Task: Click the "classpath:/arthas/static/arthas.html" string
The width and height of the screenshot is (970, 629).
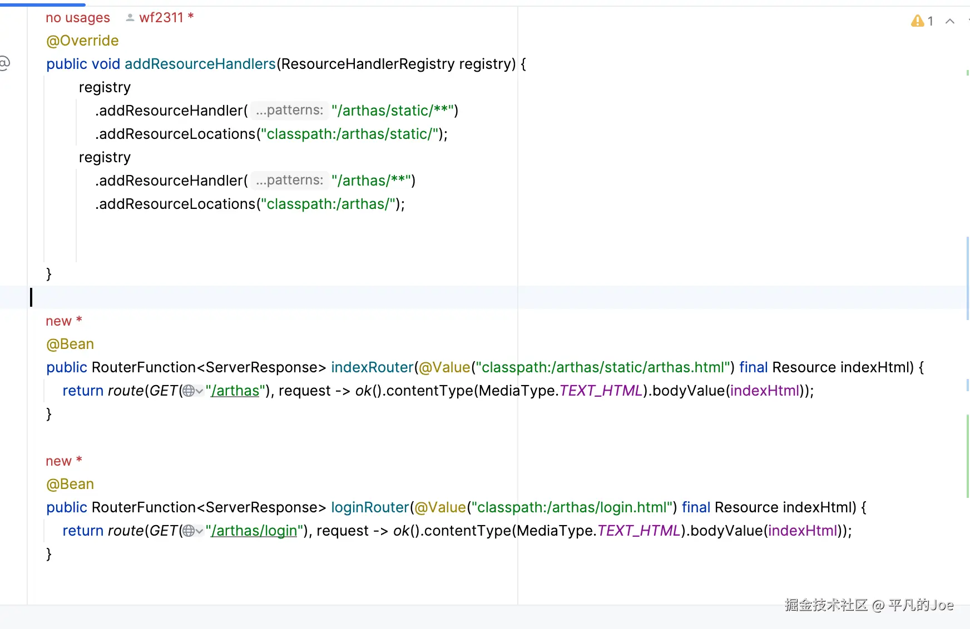Action: pos(603,367)
